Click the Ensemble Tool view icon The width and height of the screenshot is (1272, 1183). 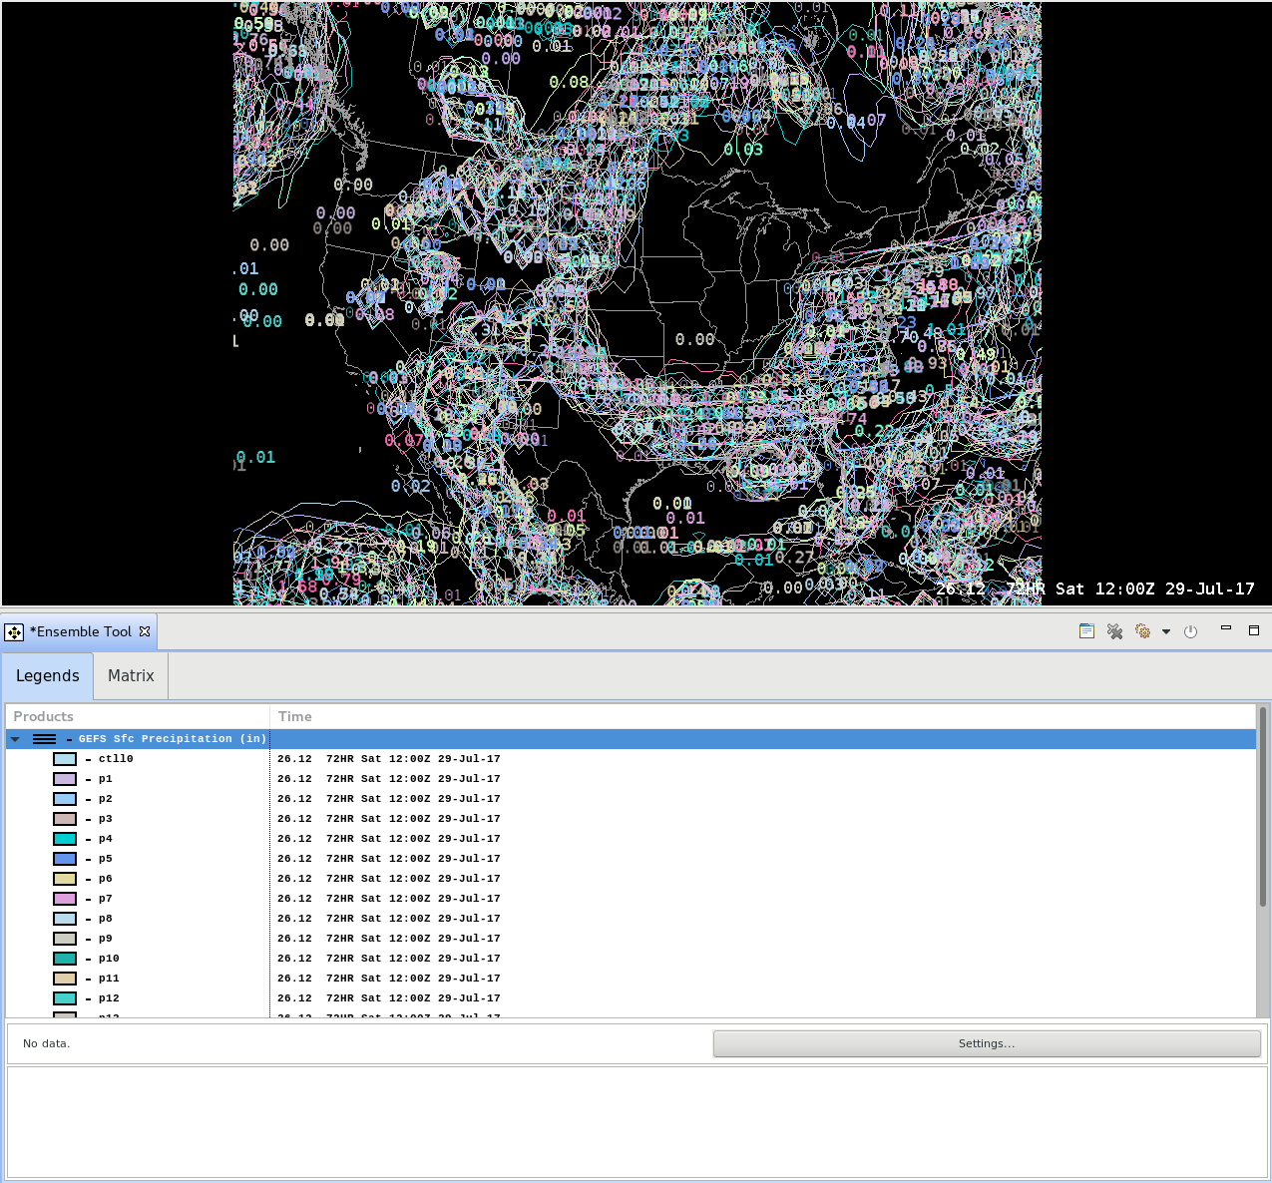[x=14, y=632]
